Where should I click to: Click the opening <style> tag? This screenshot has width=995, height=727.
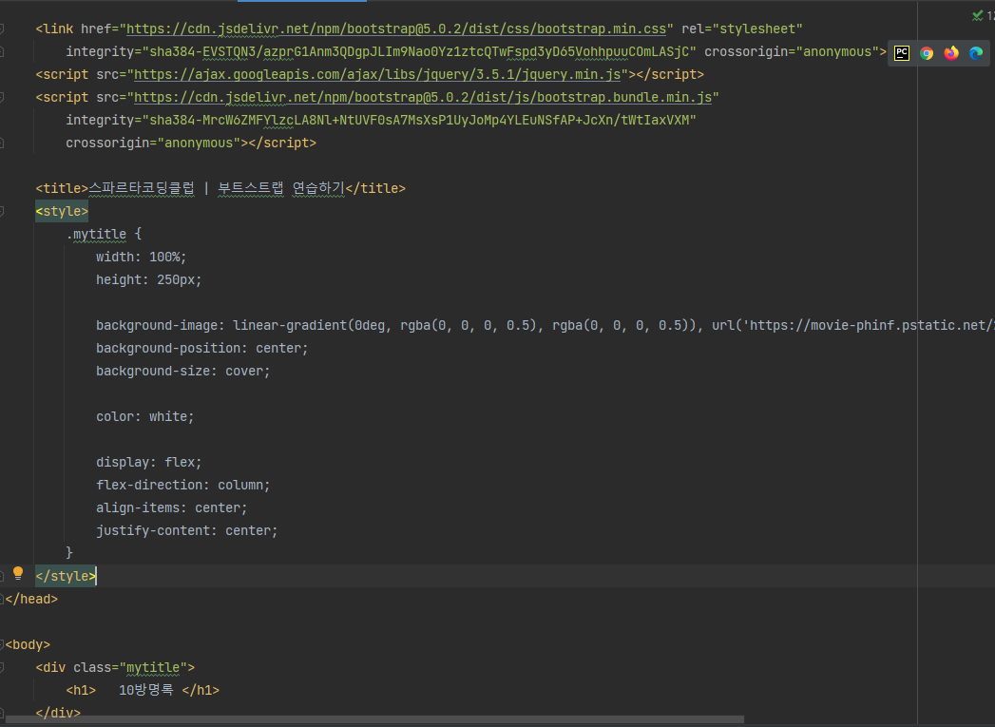pyautogui.click(x=62, y=211)
